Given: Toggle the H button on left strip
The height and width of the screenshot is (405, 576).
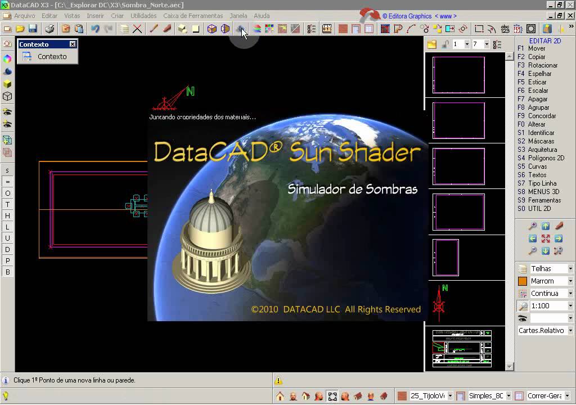Looking at the screenshot, I should [7, 216].
